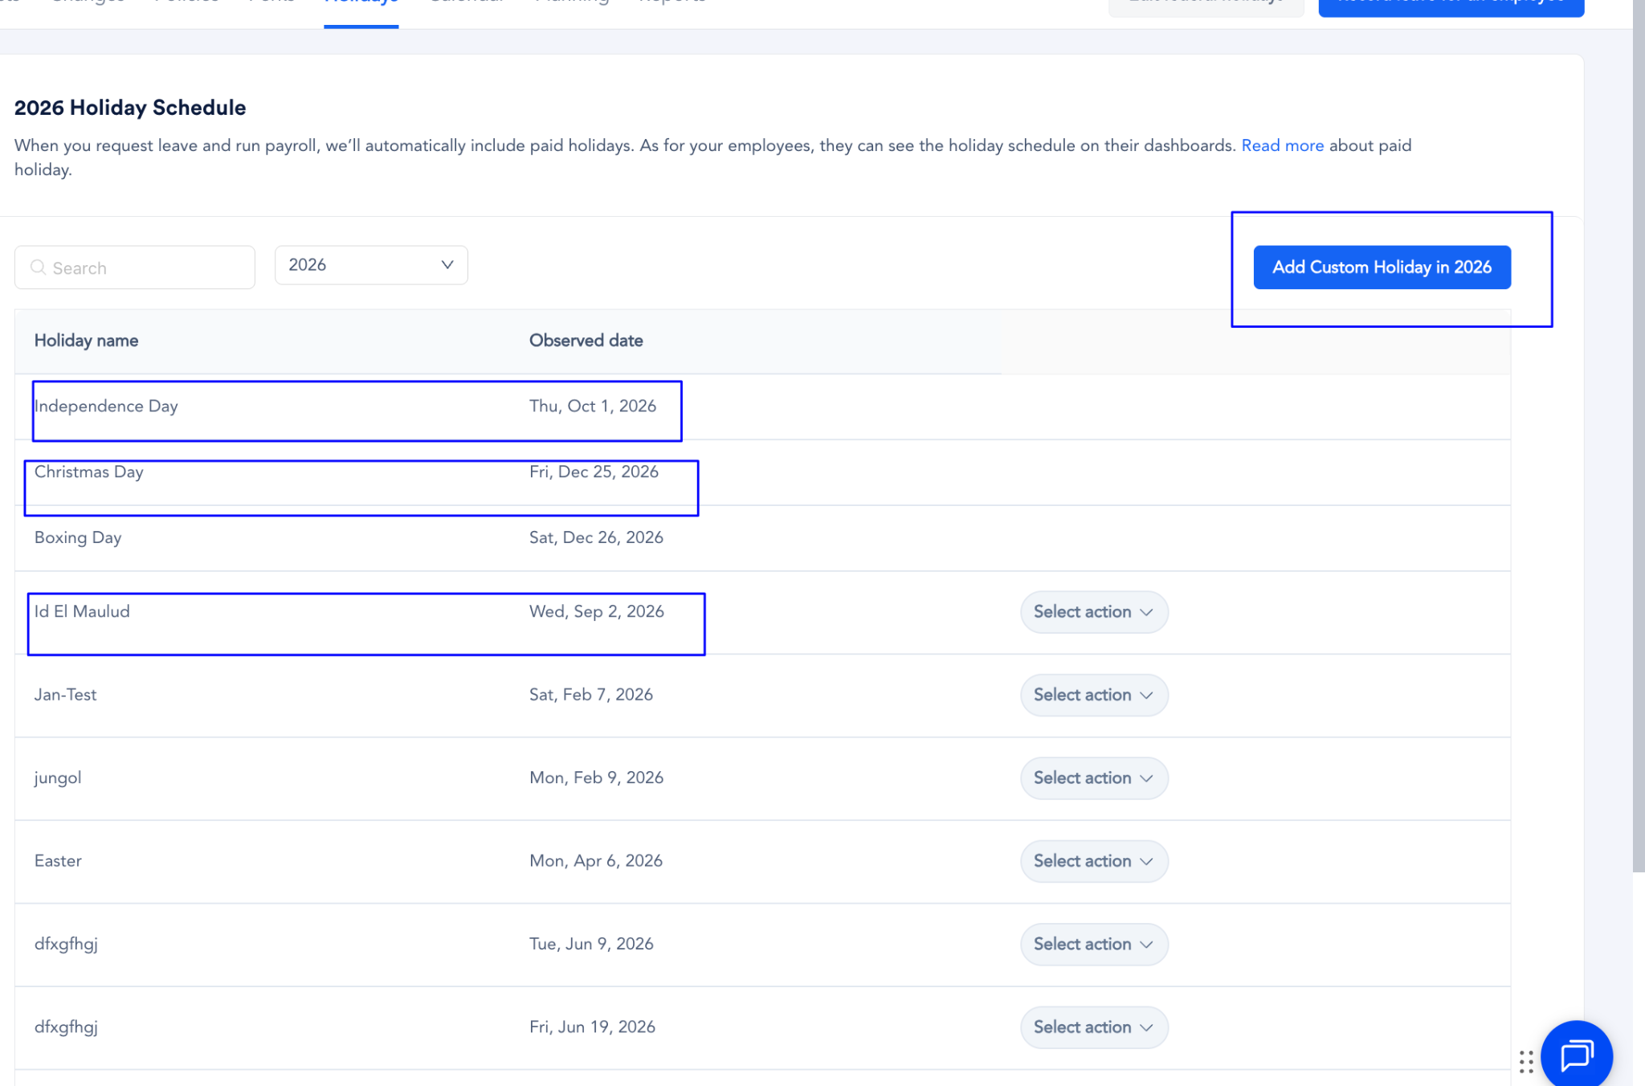This screenshot has height=1086, width=1645.
Task: Open the 2026 year dropdown
Action: tap(371, 265)
